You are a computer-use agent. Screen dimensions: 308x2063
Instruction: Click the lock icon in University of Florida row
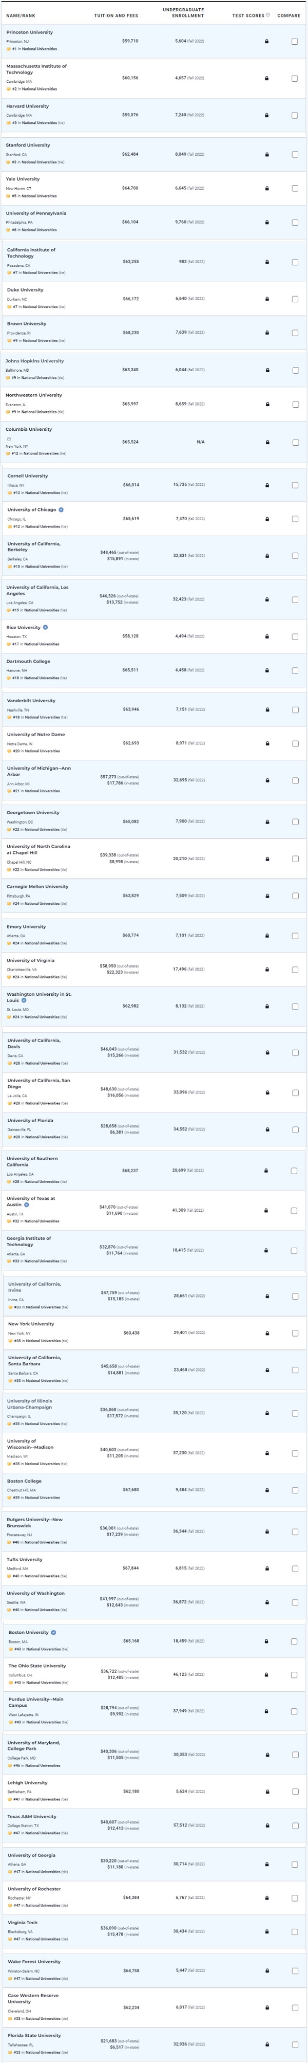[266, 1129]
